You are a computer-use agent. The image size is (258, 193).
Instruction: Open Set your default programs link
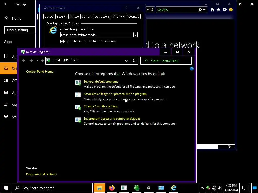[101, 82]
